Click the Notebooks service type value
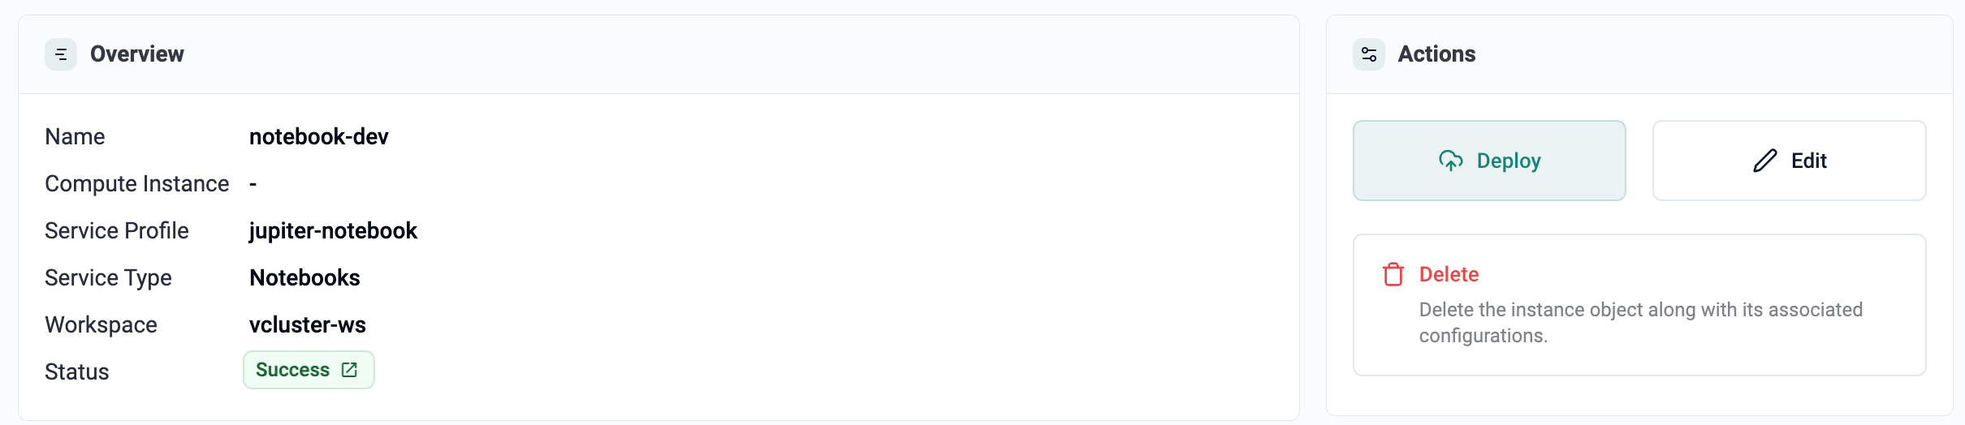1965x425 pixels. coord(304,277)
